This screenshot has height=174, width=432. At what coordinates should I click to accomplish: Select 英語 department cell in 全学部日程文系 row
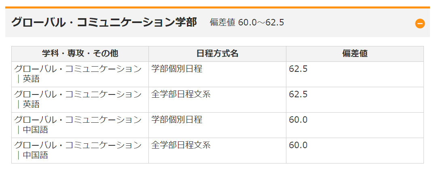tap(80, 100)
